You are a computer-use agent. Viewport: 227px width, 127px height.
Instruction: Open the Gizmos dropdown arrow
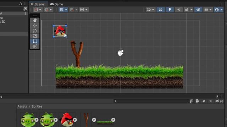[x=221, y=10]
